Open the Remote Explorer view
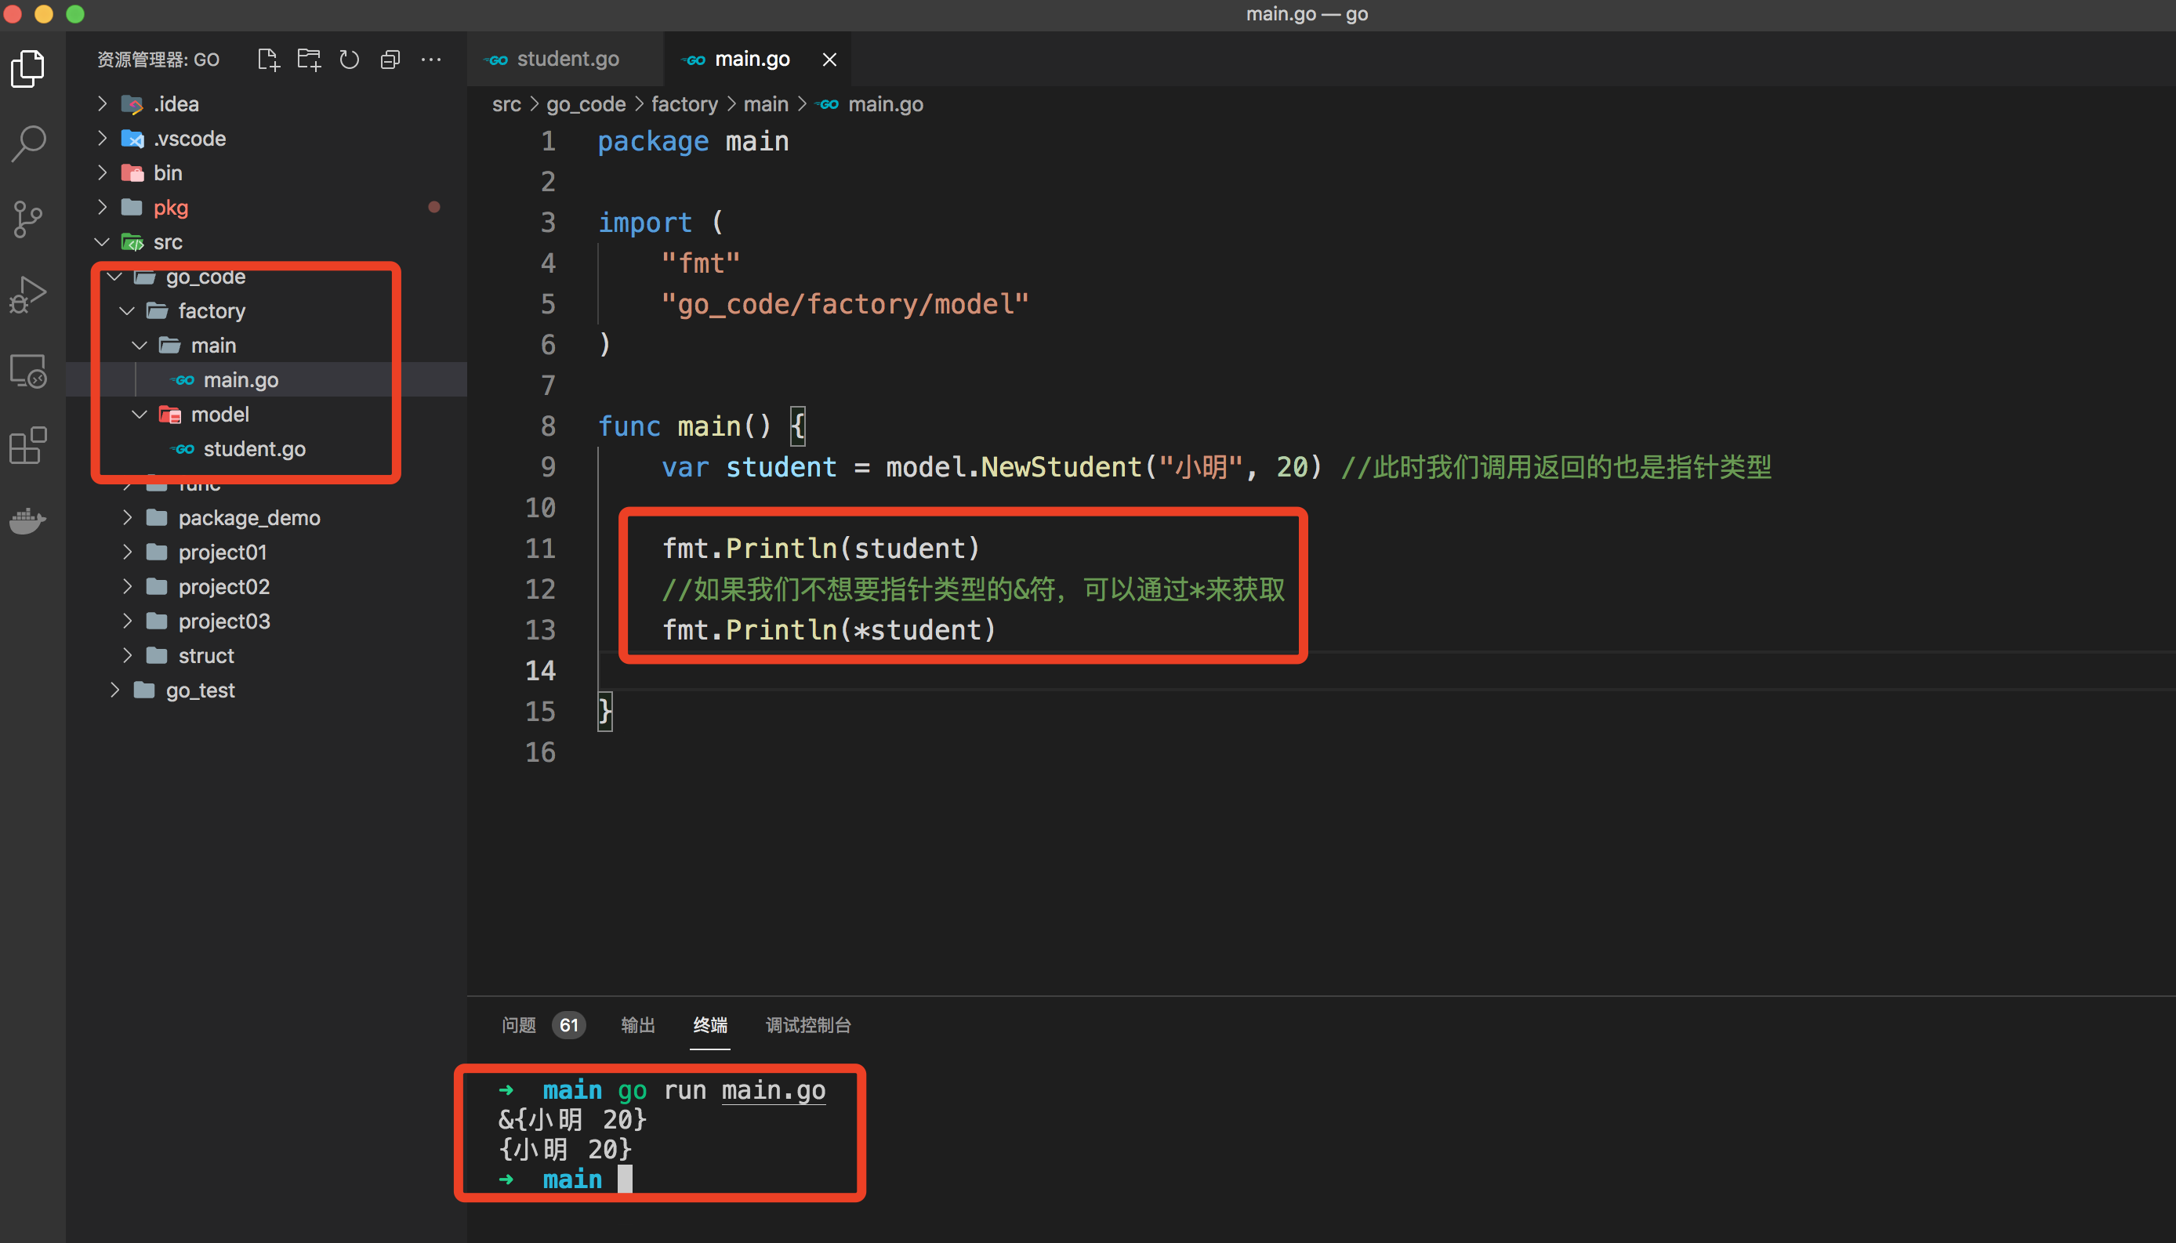The height and width of the screenshot is (1243, 2176). [x=28, y=371]
